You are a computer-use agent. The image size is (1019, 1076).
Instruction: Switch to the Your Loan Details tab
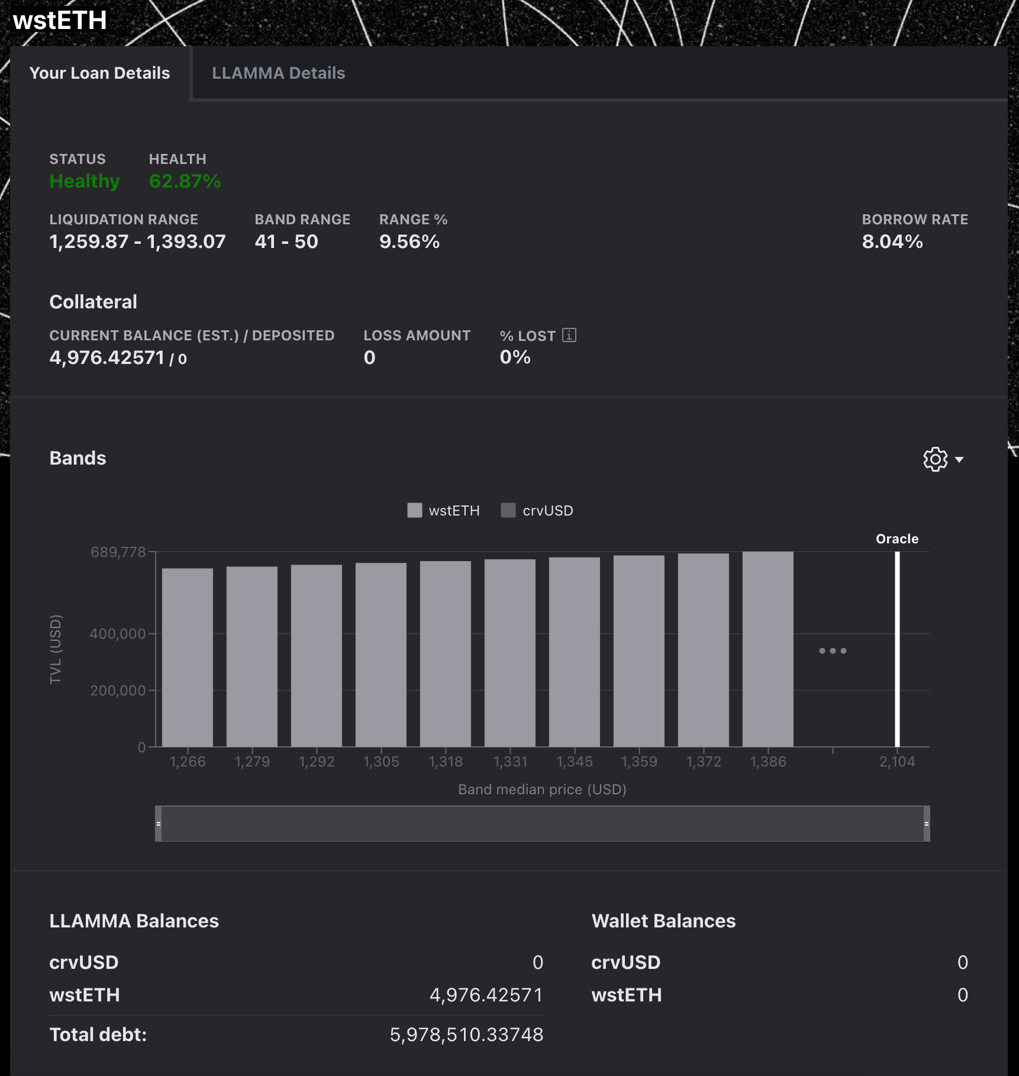99,73
